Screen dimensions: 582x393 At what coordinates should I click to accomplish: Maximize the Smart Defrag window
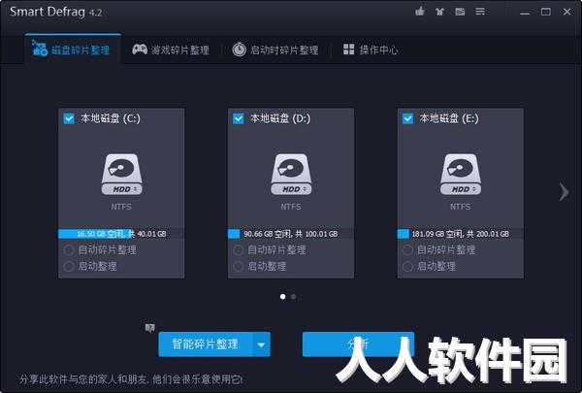(545, 12)
